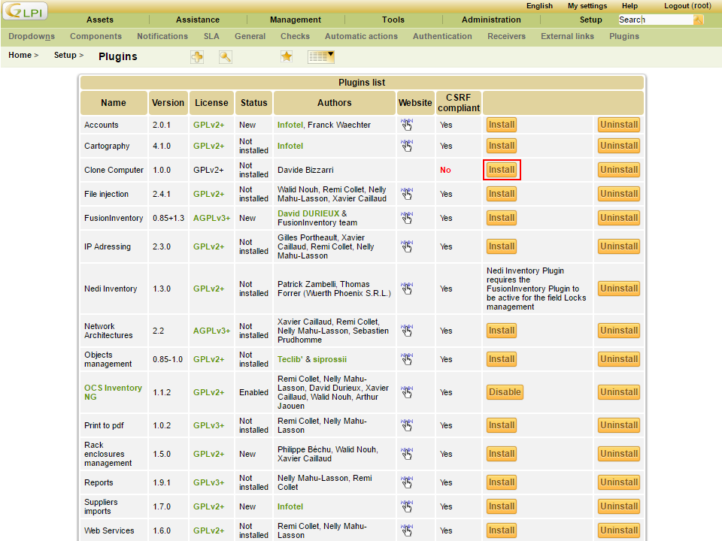Click GPLv3+ license of Reports plugin

click(208, 482)
